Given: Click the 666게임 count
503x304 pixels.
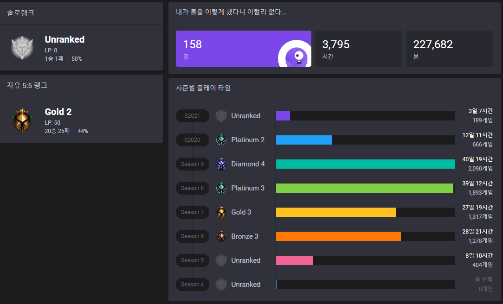Looking at the screenshot, I should [x=483, y=145].
